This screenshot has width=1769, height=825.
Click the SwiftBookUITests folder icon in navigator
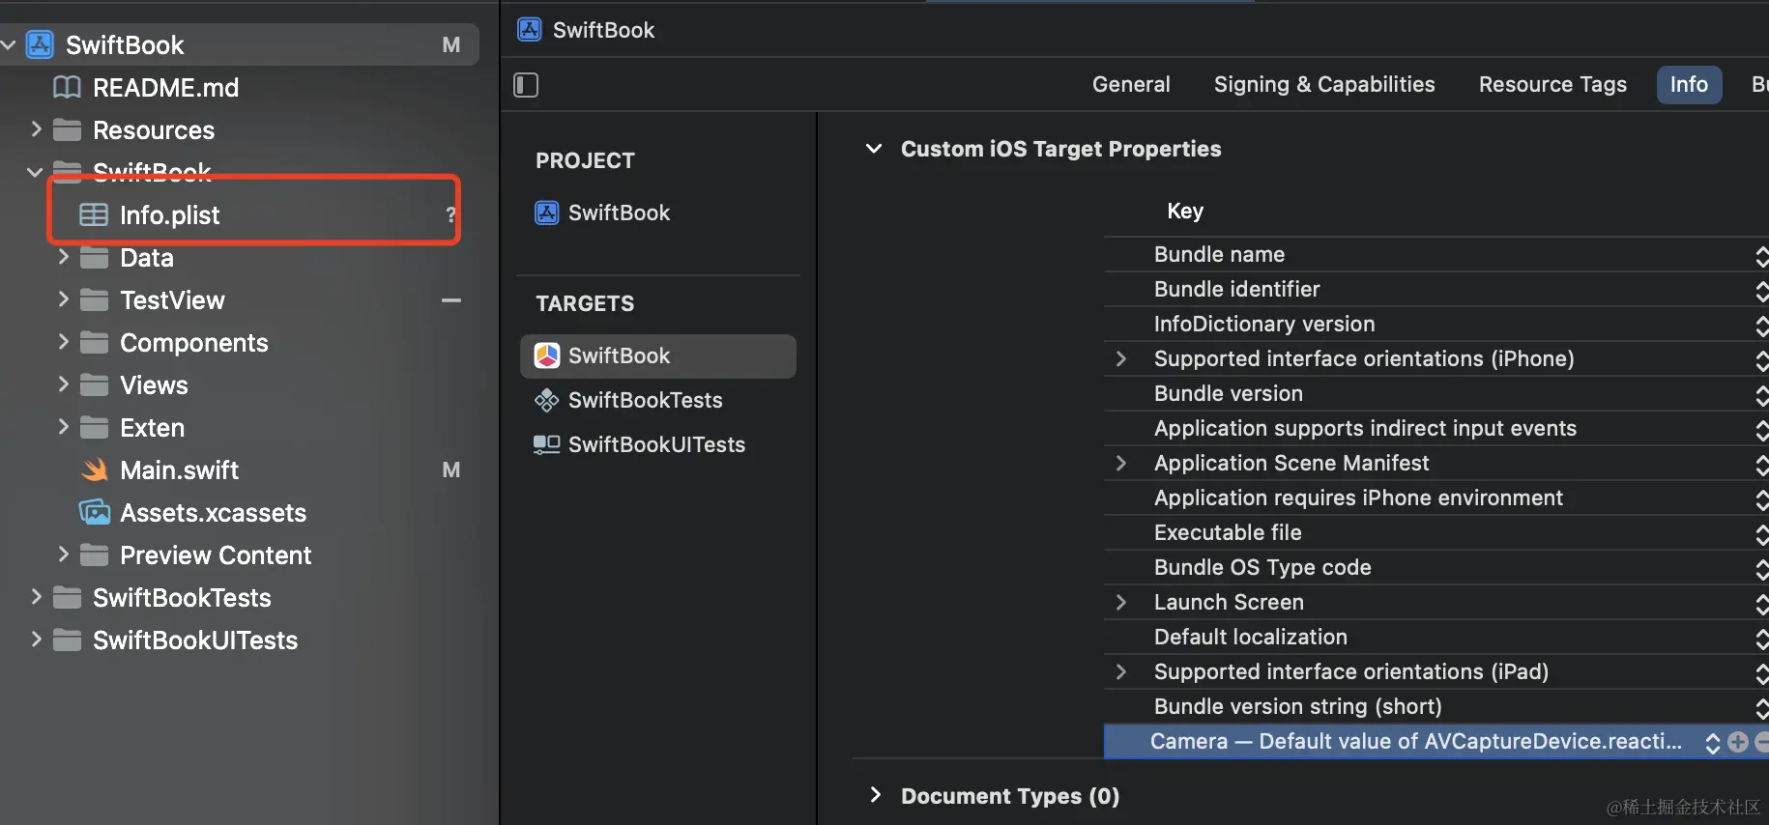[67, 640]
